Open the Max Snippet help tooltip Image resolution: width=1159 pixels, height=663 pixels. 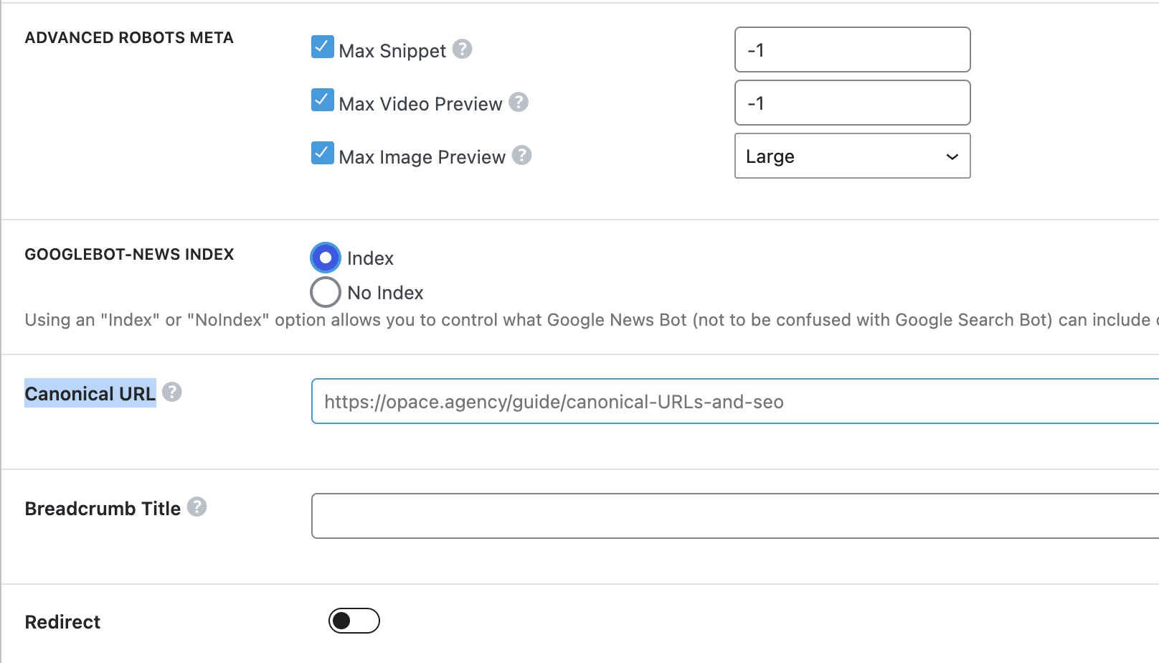point(463,50)
